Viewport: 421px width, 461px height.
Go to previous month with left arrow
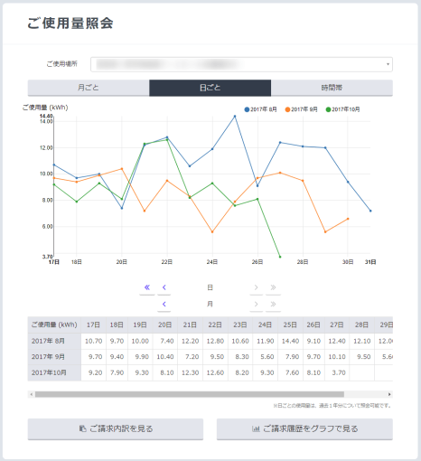[164, 304]
